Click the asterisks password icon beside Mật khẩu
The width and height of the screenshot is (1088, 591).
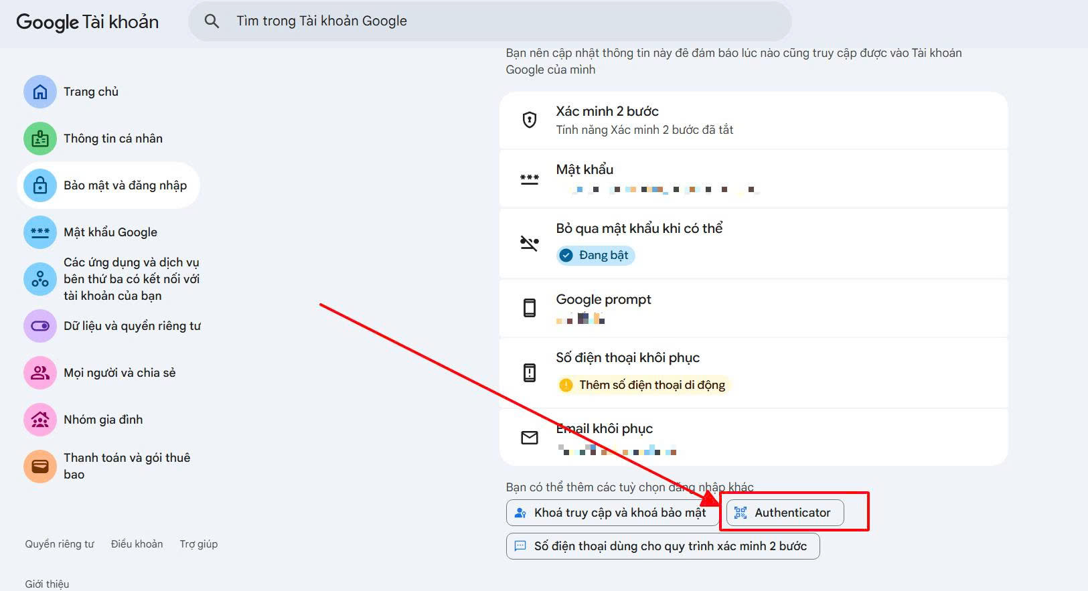(530, 179)
